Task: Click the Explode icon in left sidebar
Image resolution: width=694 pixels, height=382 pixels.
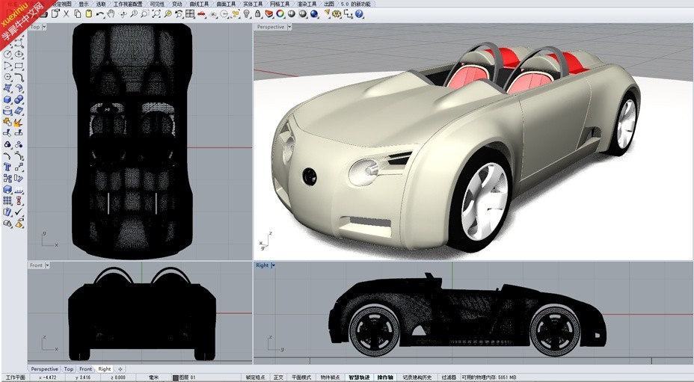Action: click(19, 122)
